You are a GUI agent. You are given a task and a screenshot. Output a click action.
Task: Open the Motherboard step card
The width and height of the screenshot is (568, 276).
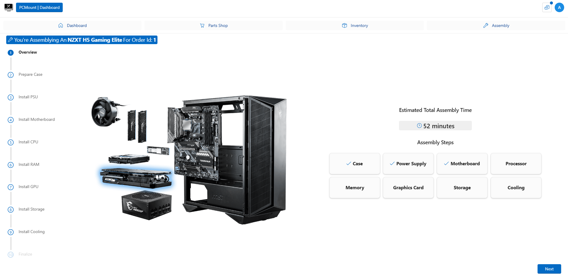pos(462,163)
